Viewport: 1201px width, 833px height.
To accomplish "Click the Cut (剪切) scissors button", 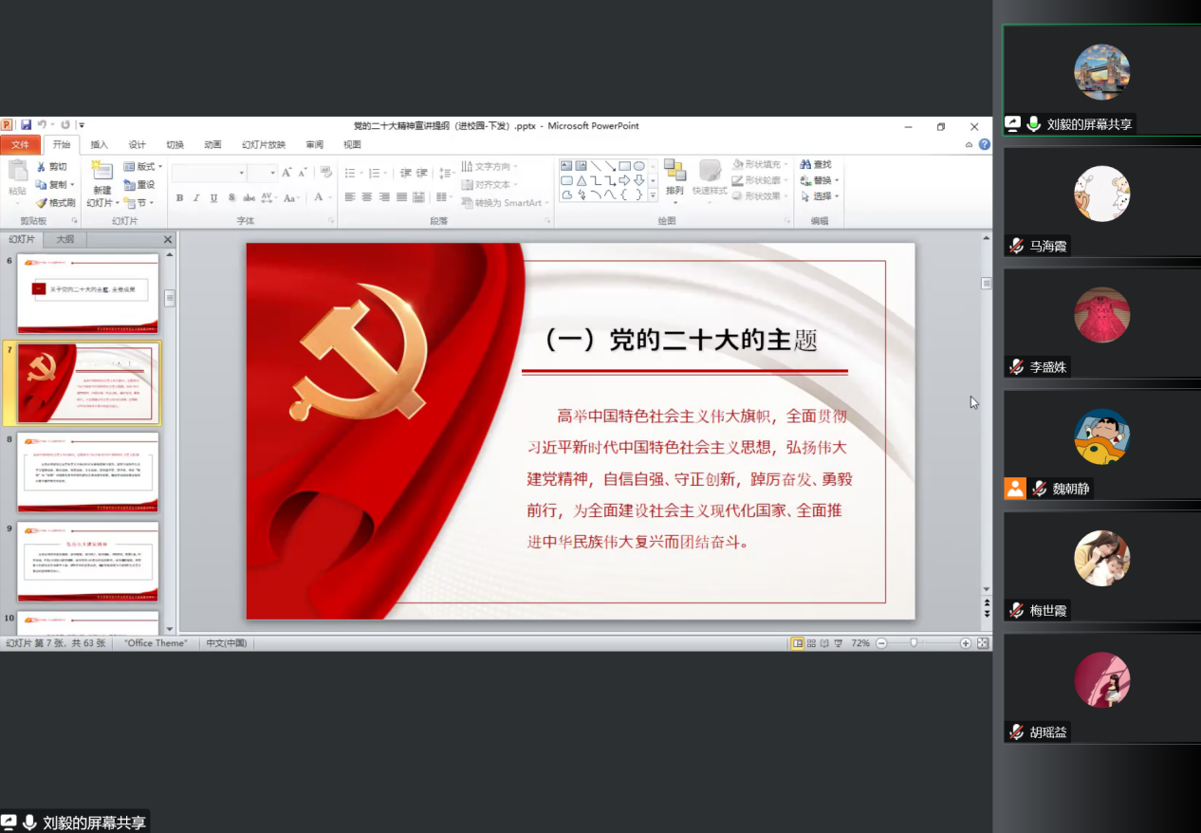I will [52, 167].
